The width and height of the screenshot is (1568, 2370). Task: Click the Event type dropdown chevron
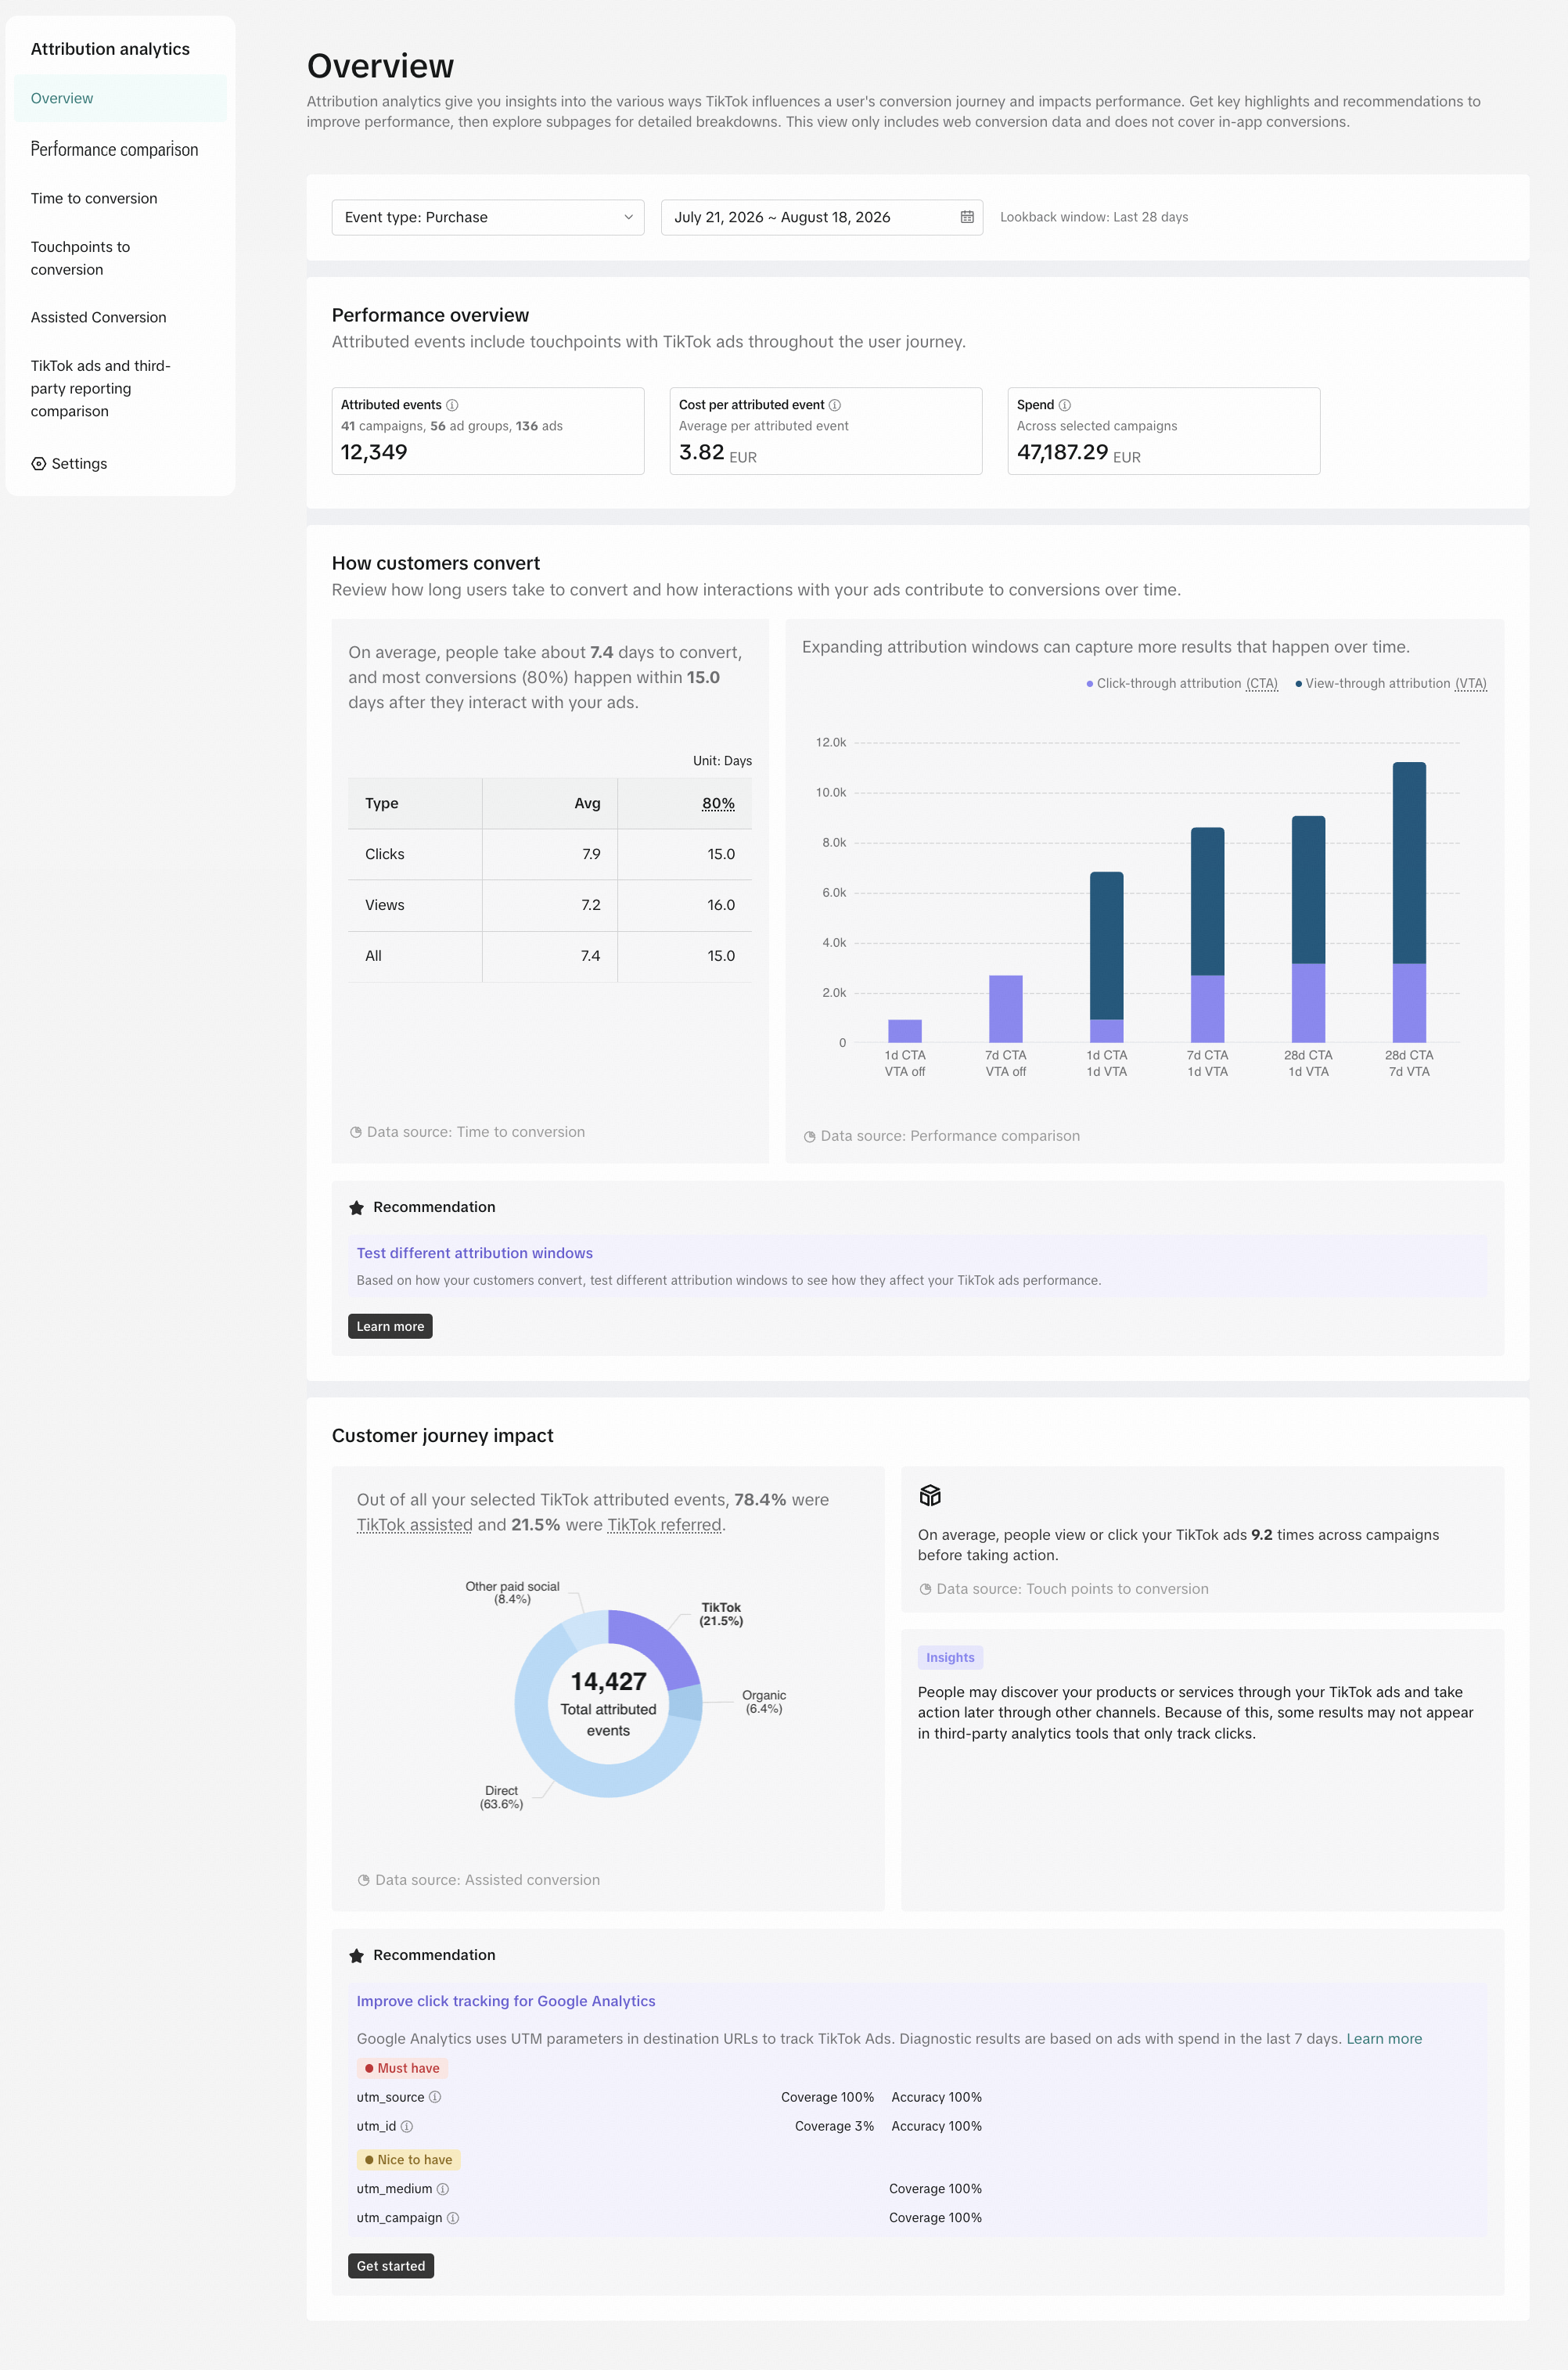(628, 217)
